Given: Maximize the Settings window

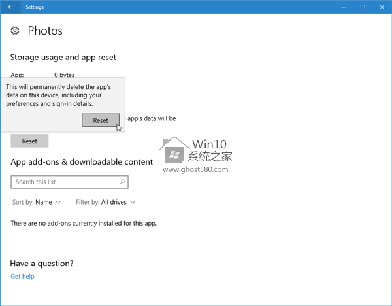Looking at the screenshot, I should pyautogui.click(x=363, y=7).
